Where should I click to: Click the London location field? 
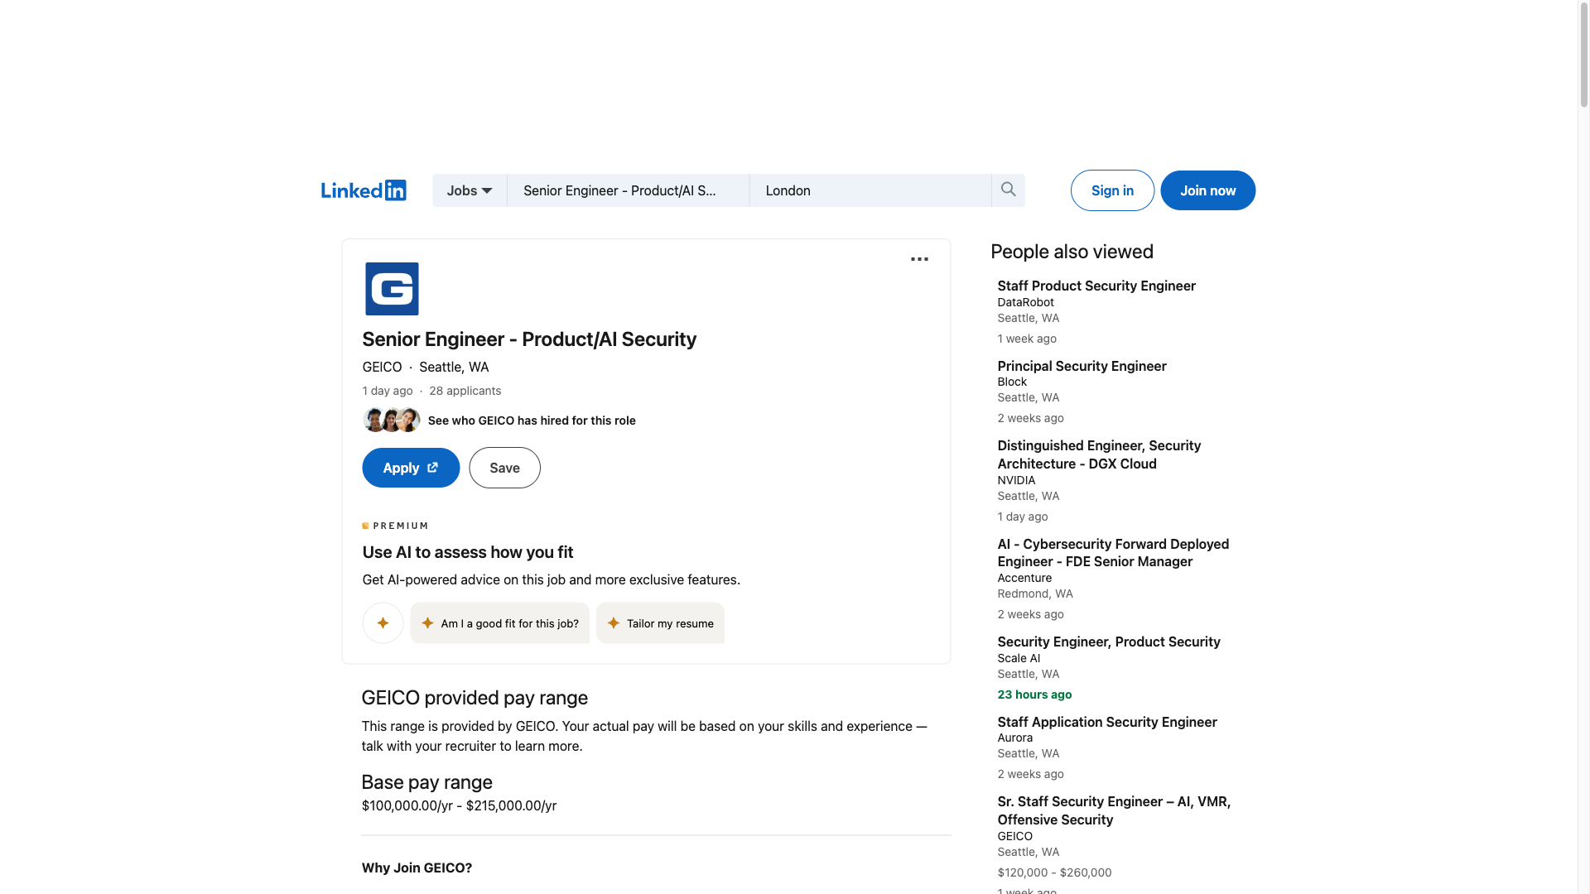(870, 190)
